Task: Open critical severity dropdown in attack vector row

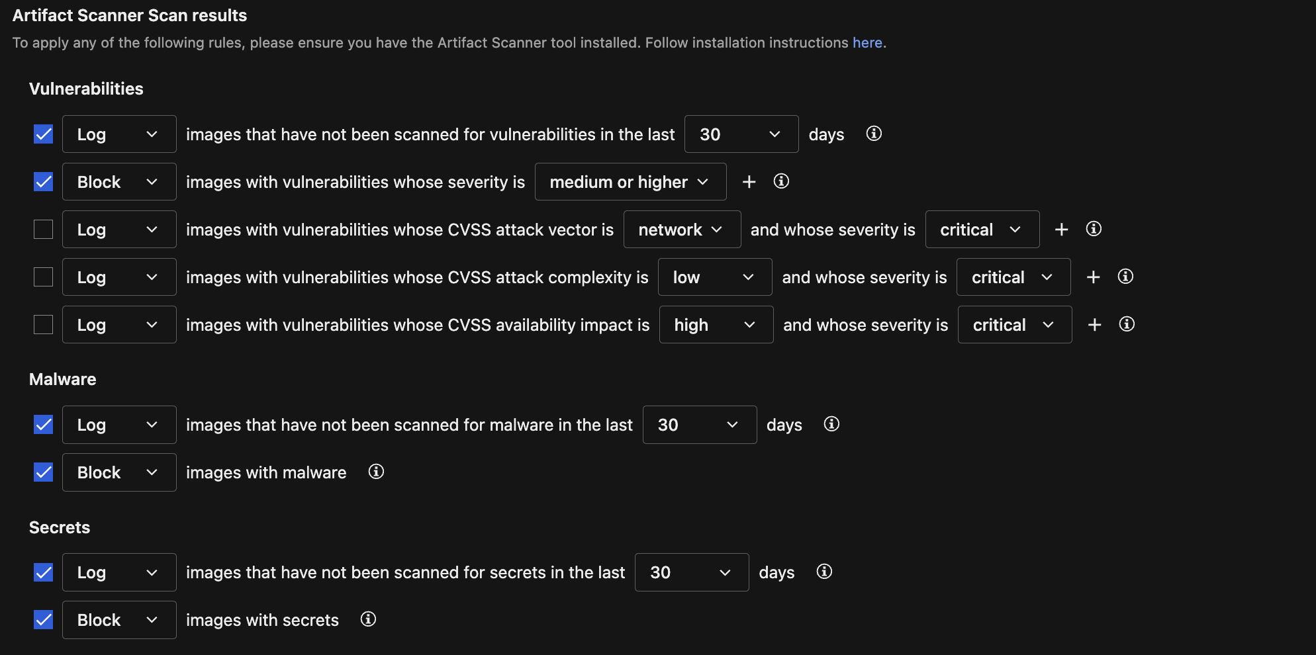Action: click(982, 230)
